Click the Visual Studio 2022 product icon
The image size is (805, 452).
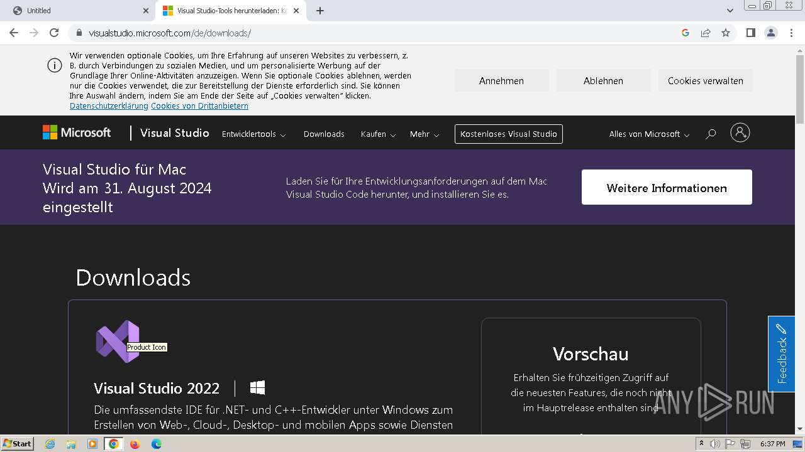118,341
